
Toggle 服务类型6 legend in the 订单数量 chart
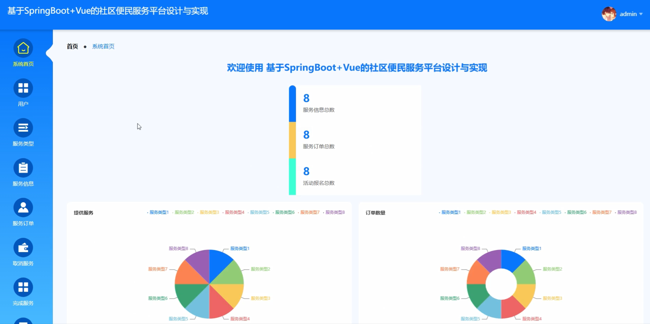(x=576, y=212)
